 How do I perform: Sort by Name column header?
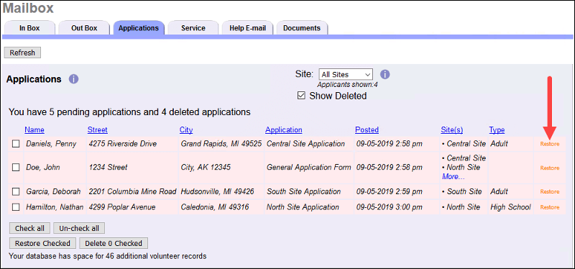coord(34,129)
